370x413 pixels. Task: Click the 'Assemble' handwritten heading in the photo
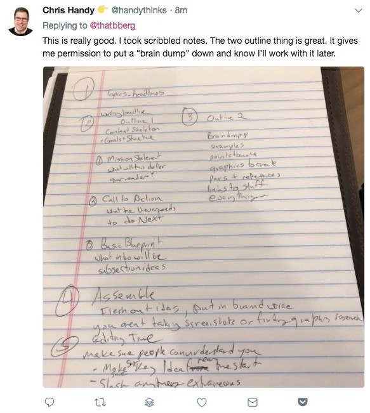(x=124, y=296)
